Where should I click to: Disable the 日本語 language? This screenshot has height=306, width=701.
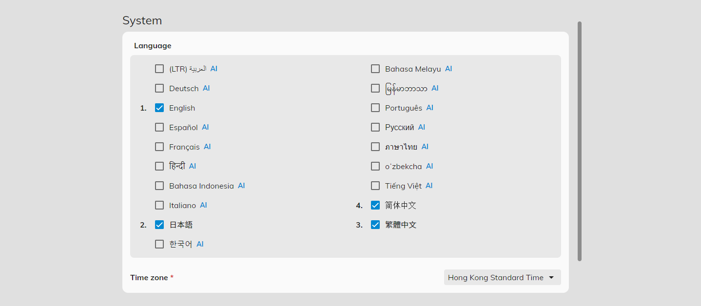pos(159,225)
